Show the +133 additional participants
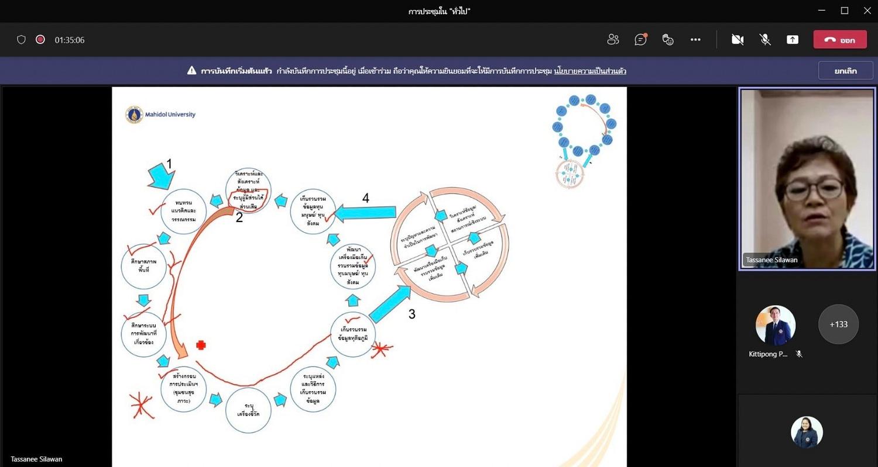This screenshot has width=878, height=467. pos(838,324)
